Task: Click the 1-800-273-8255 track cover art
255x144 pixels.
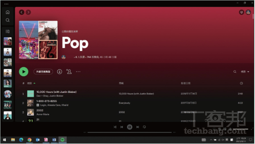Action: click(x=30, y=103)
